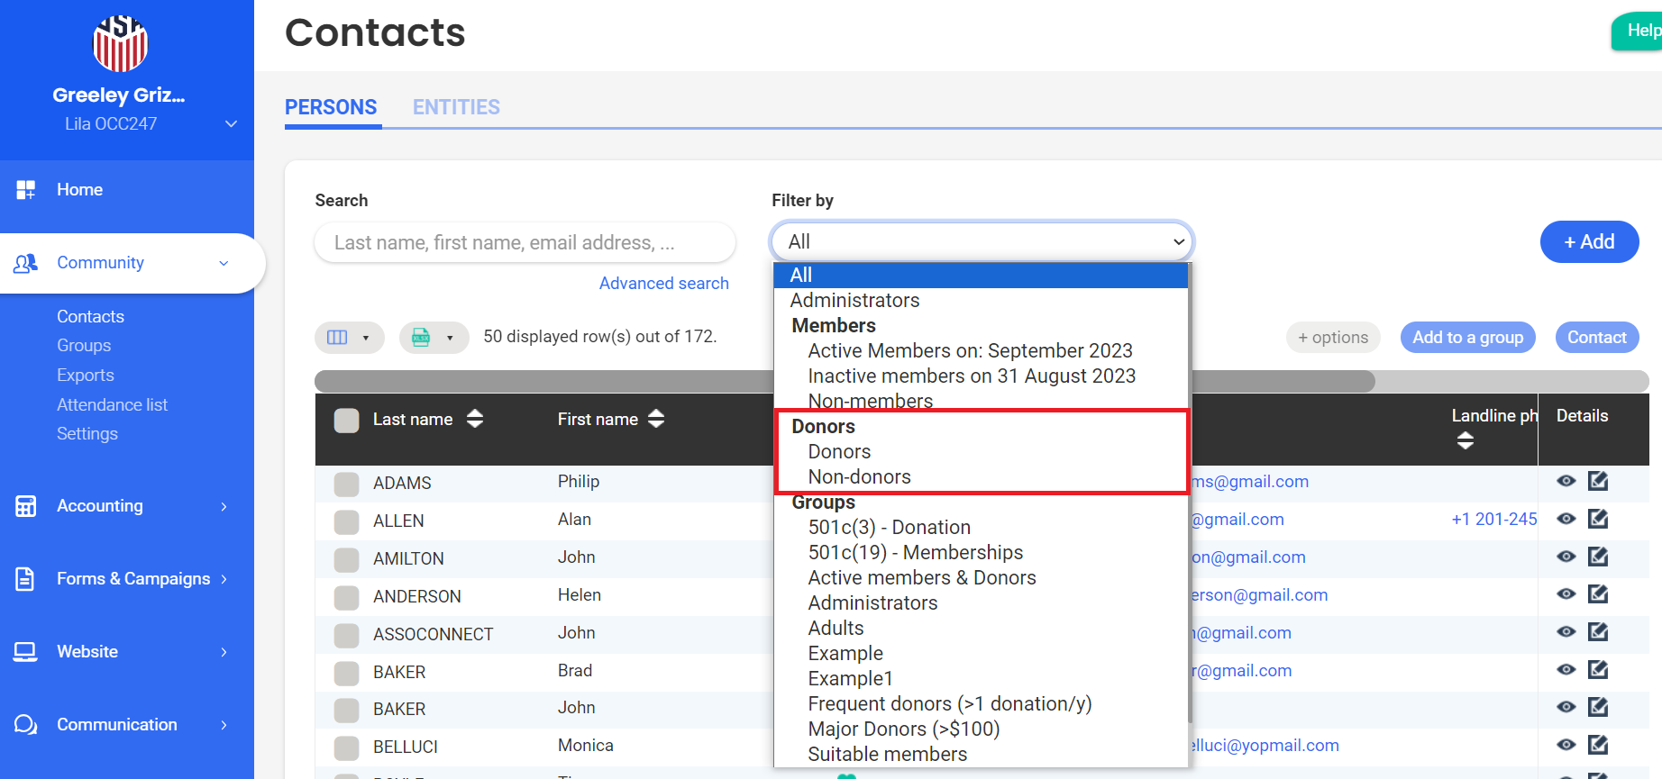
Task: Sort by Last name using the arrows
Action: (x=475, y=419)
